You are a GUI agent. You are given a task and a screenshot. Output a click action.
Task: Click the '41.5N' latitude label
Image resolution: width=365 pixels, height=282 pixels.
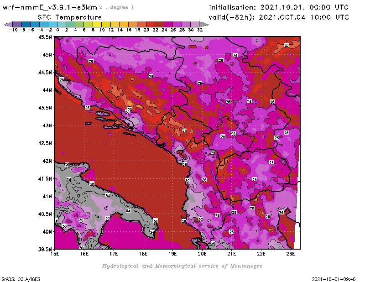coord(45,178)
